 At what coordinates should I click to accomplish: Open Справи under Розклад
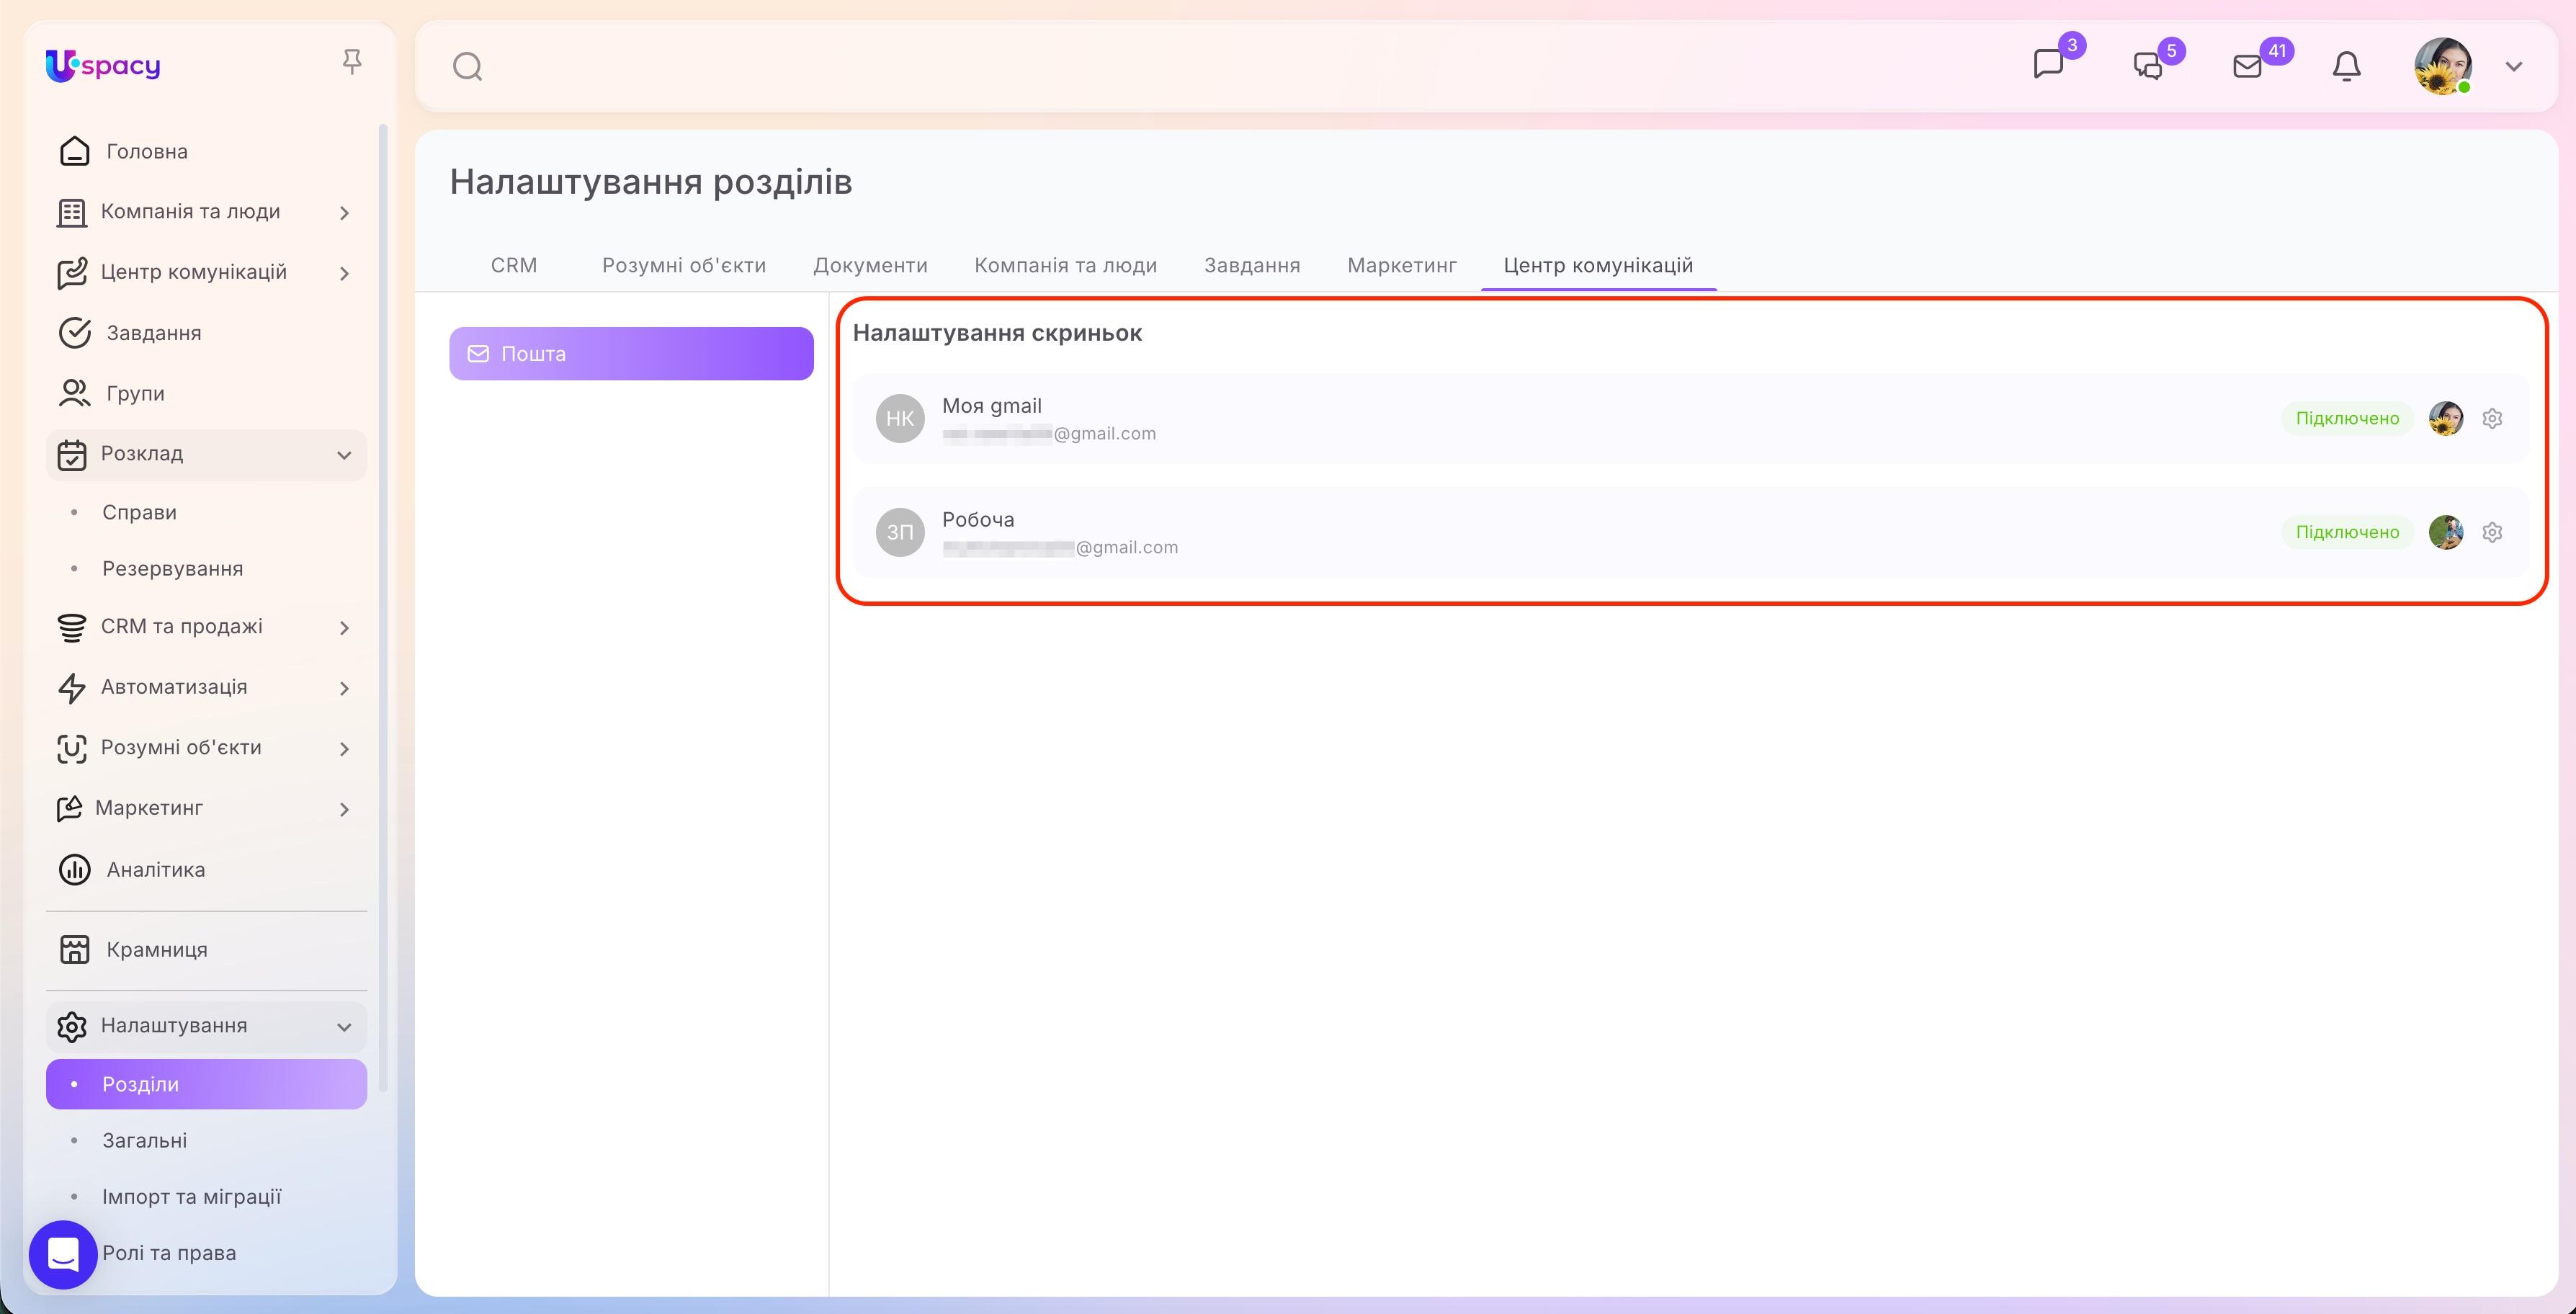[x=139, y=512]
